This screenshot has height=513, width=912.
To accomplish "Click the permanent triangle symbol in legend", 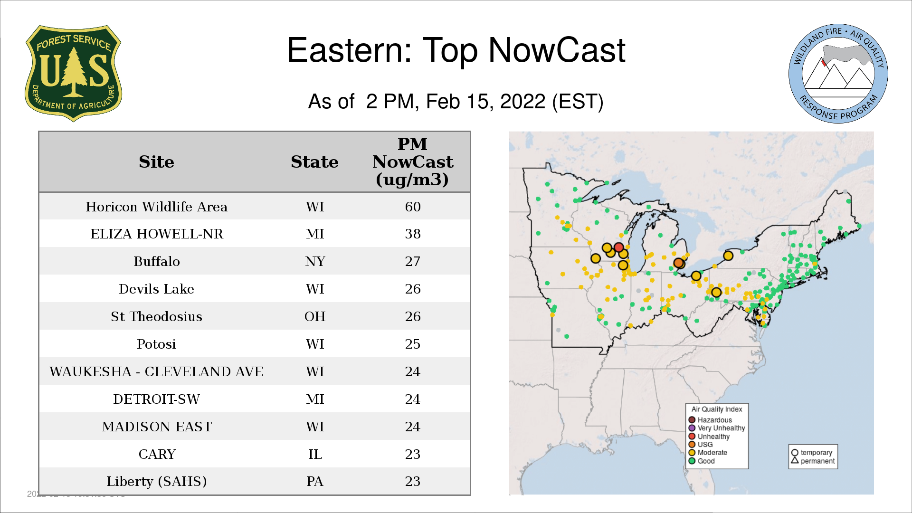I will [795, 460].
